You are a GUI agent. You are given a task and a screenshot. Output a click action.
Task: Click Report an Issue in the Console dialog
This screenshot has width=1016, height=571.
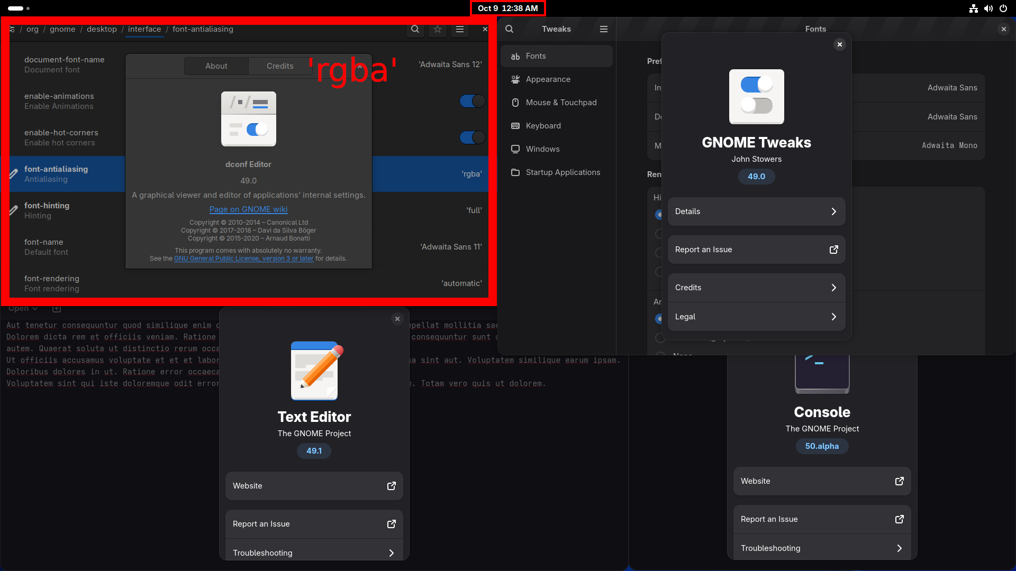pos(822,519)
